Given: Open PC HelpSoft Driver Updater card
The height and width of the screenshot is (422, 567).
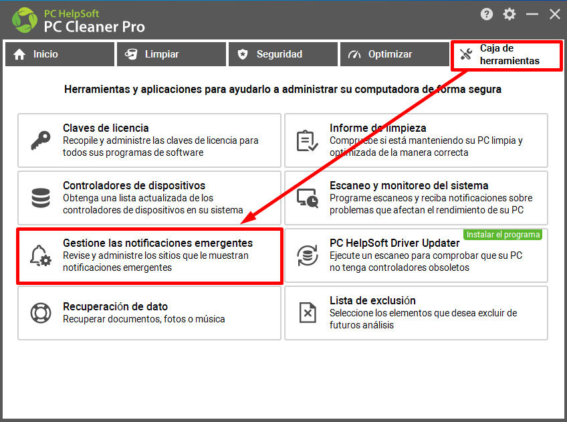Looking at the screenshot, I should tap(416, 255).
